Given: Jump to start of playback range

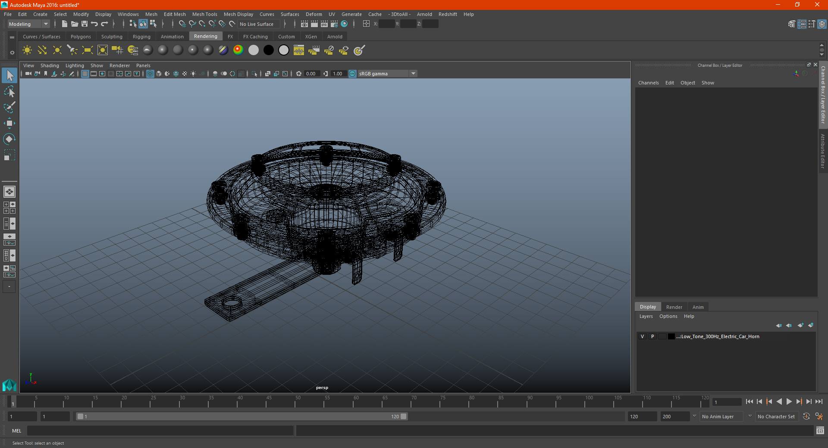Looking at the screenshot, I should click(749, 401).
